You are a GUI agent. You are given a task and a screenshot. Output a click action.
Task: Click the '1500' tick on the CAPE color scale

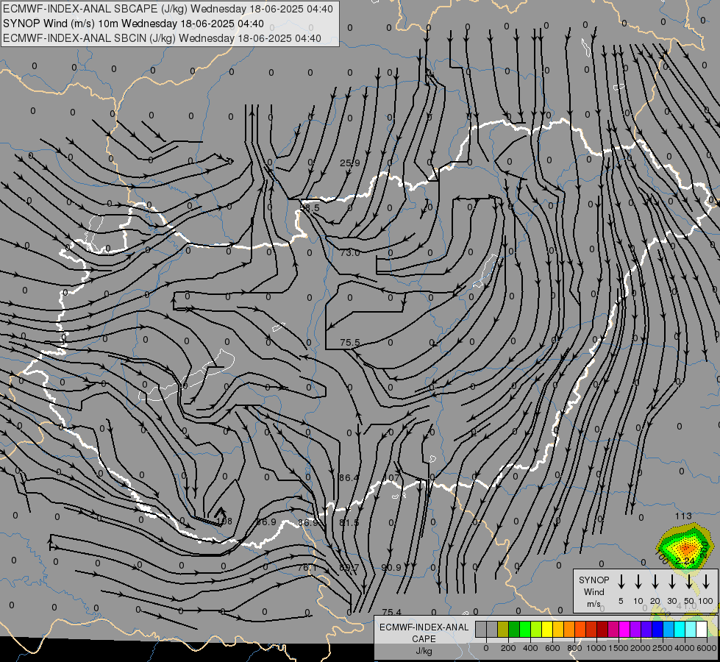(619, 648)
